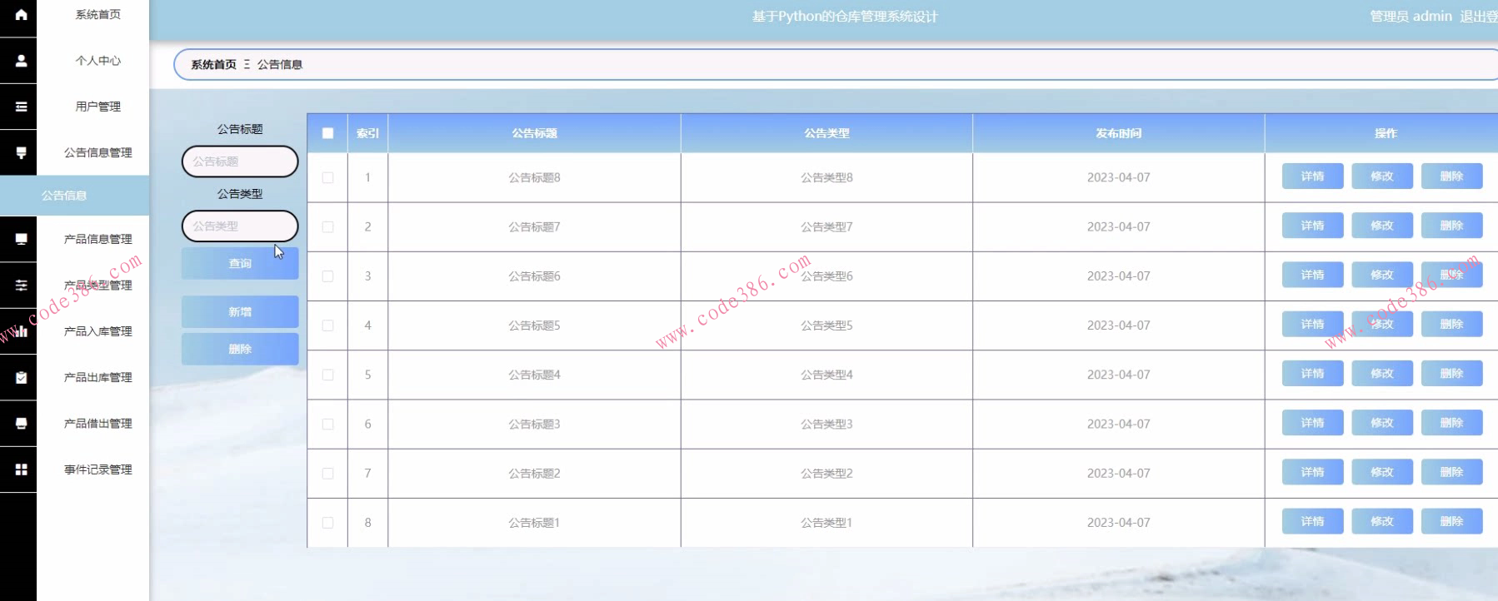The image size is (1498, 601).
Task: Click the grid icon beside 事件记录管理
Action: pos(21,469)
